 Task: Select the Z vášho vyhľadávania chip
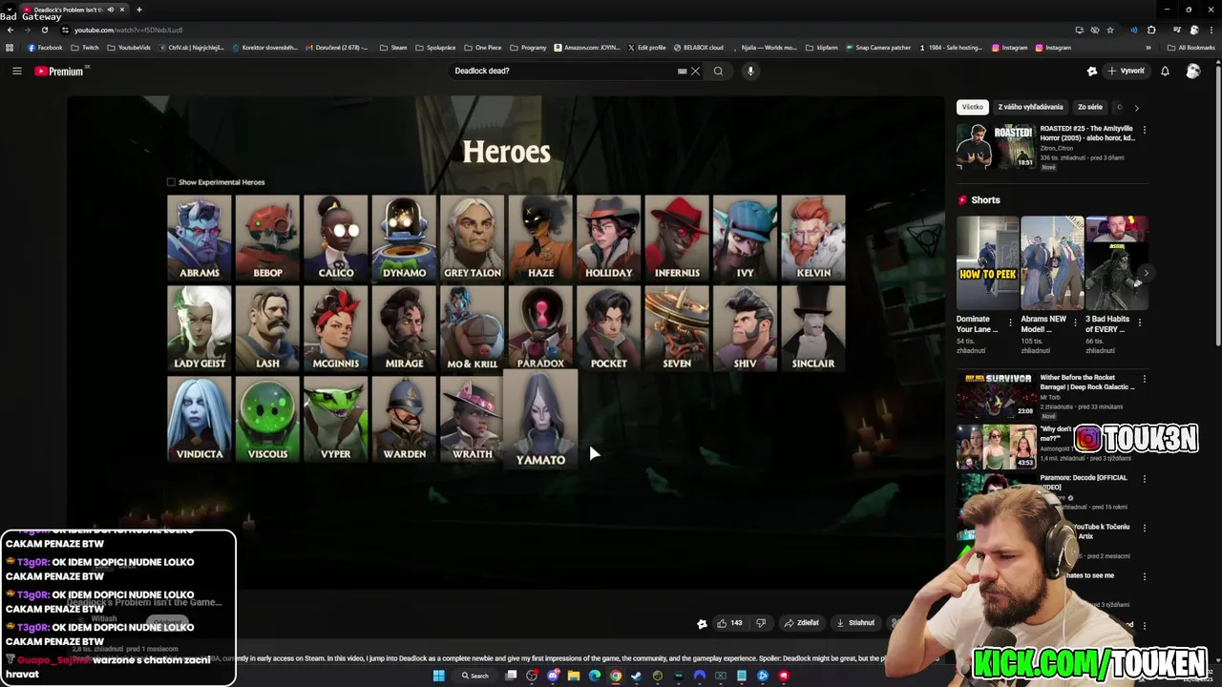1030,107
